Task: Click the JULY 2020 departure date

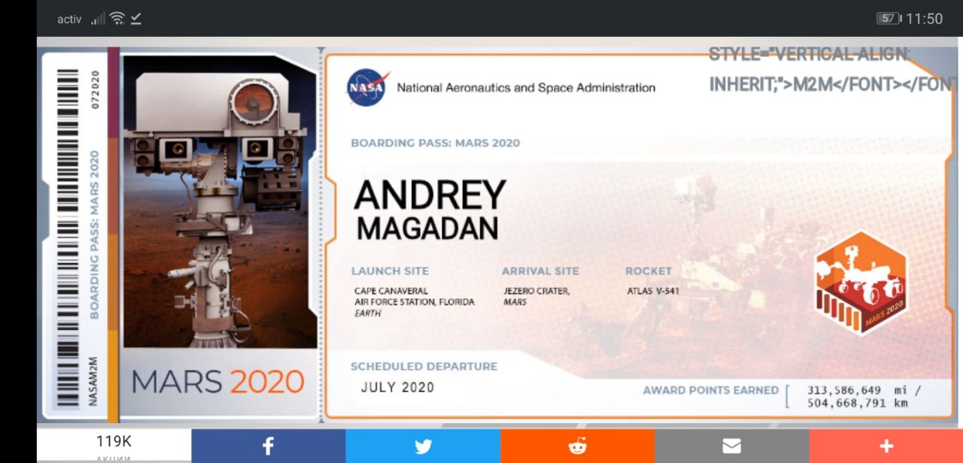Action: [397, 388]
